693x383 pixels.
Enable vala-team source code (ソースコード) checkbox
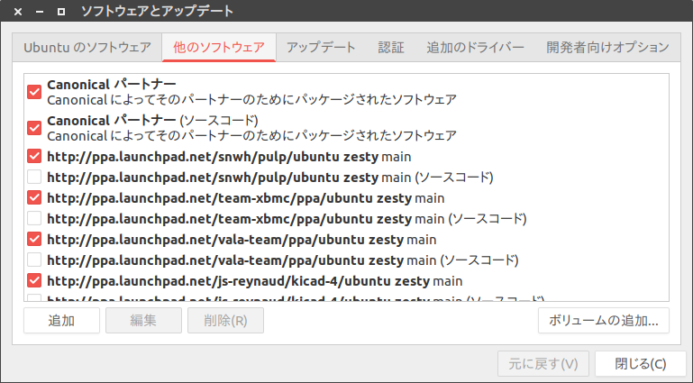tap(34, 260)
